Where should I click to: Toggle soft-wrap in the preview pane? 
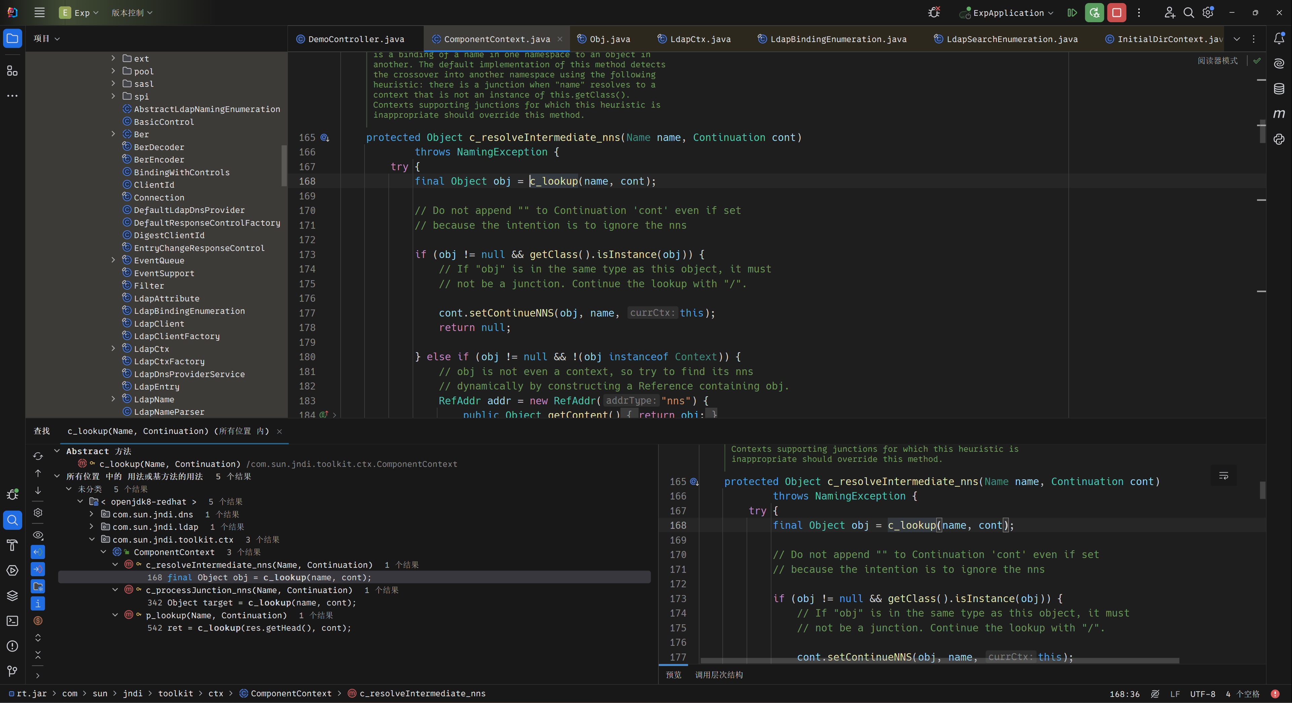1223,475
